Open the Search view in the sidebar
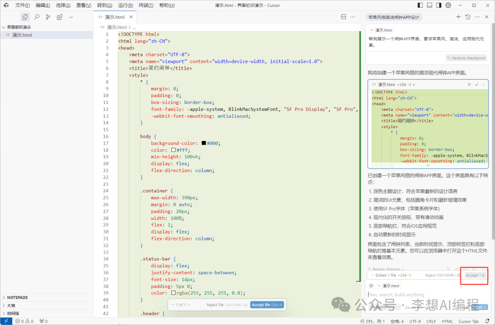 pyautogui.click(x=37, y=17)
